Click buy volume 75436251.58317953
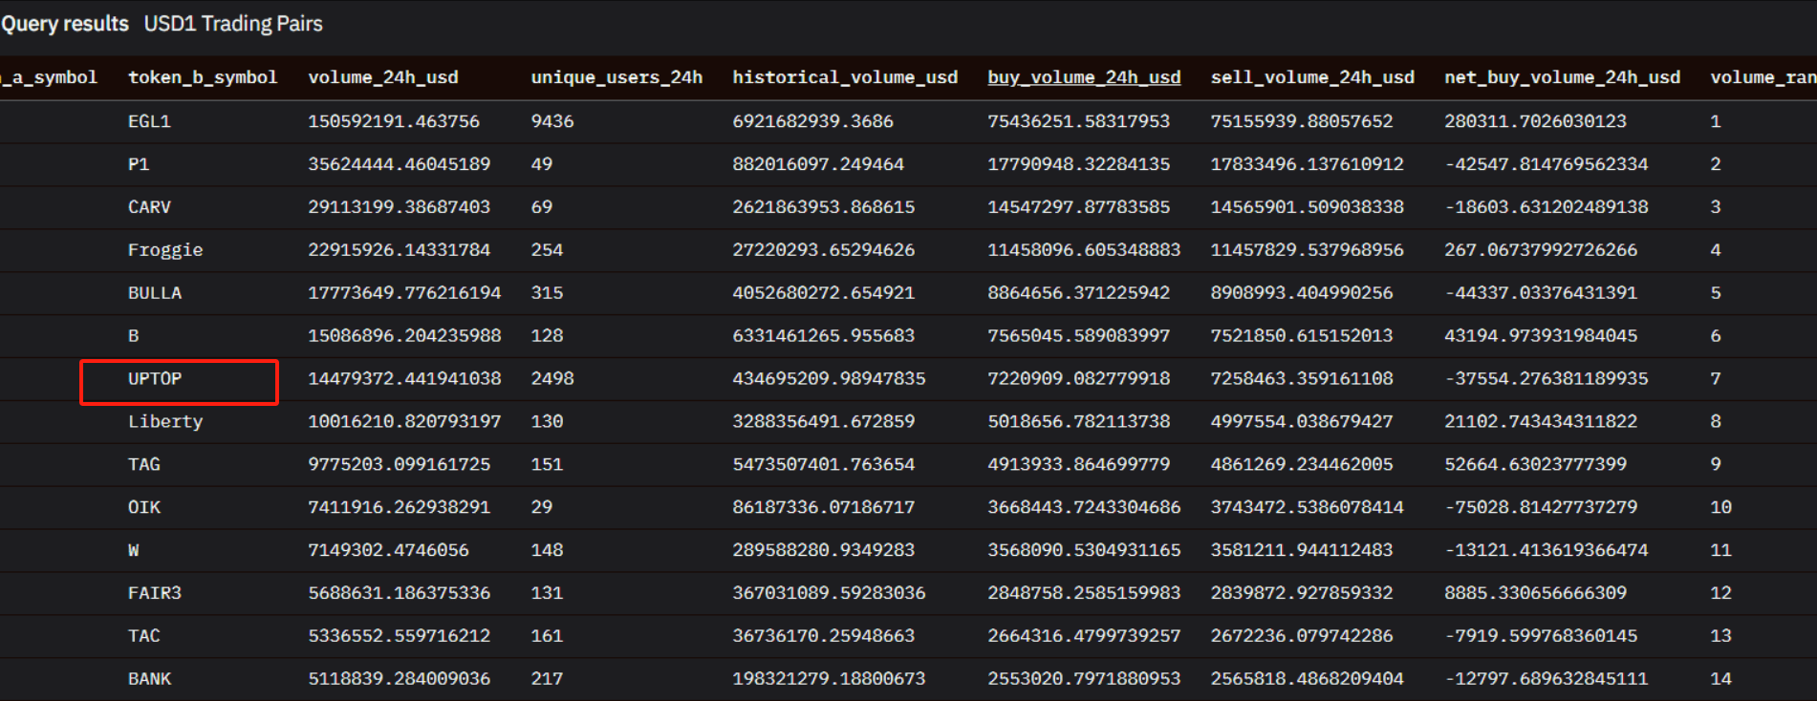 tap(1078, 121)
